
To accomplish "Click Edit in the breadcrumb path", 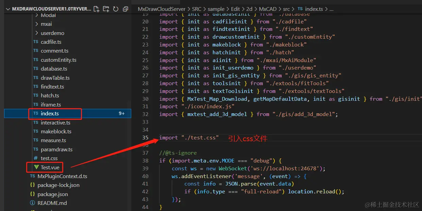I will tap(235, 9).
